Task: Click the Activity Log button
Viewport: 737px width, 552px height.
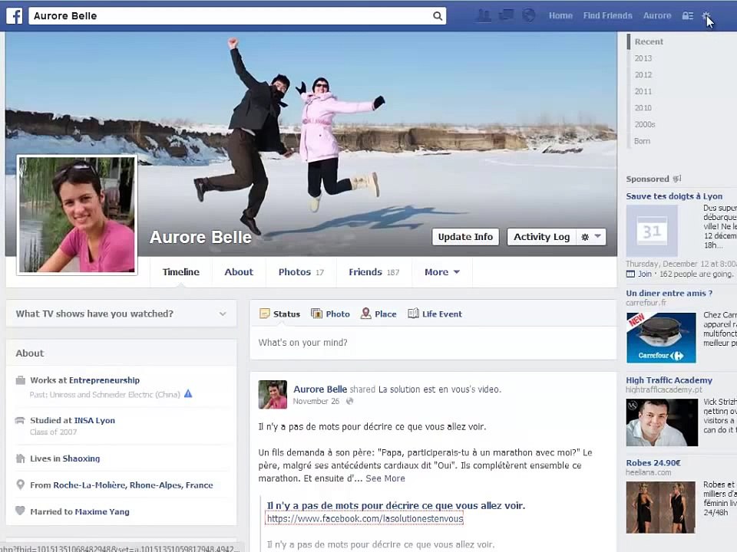Action: coord(541,237)
